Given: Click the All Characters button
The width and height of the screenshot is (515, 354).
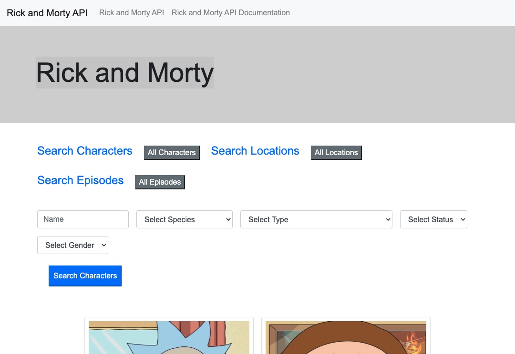Looking at the screenshot, I should pos(171,152).
